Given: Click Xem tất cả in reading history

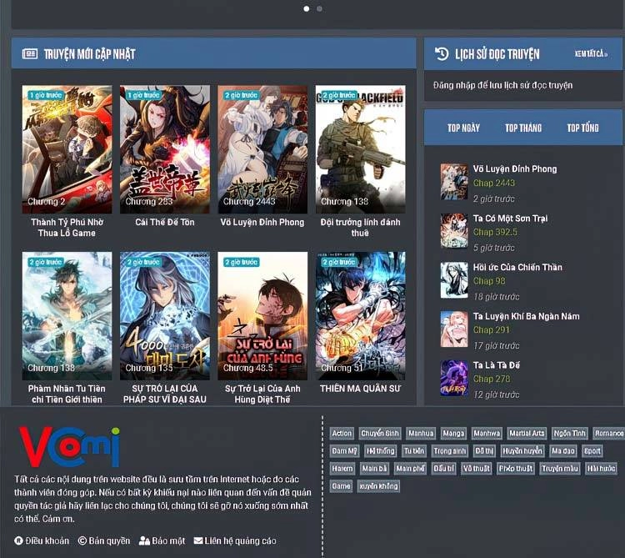Looking at the screenshot, I should pos(591,54).
